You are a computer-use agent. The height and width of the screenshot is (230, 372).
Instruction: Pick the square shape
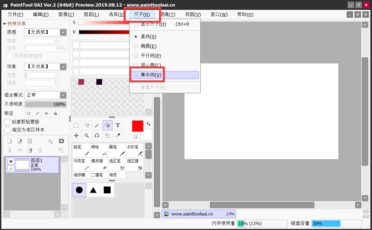107,190
